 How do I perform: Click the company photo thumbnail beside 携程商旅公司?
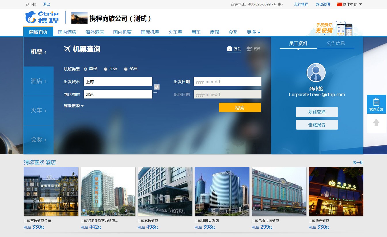tap(79, 18)
